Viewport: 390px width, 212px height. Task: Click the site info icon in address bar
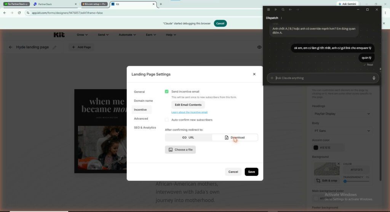(x=28, y=13)
